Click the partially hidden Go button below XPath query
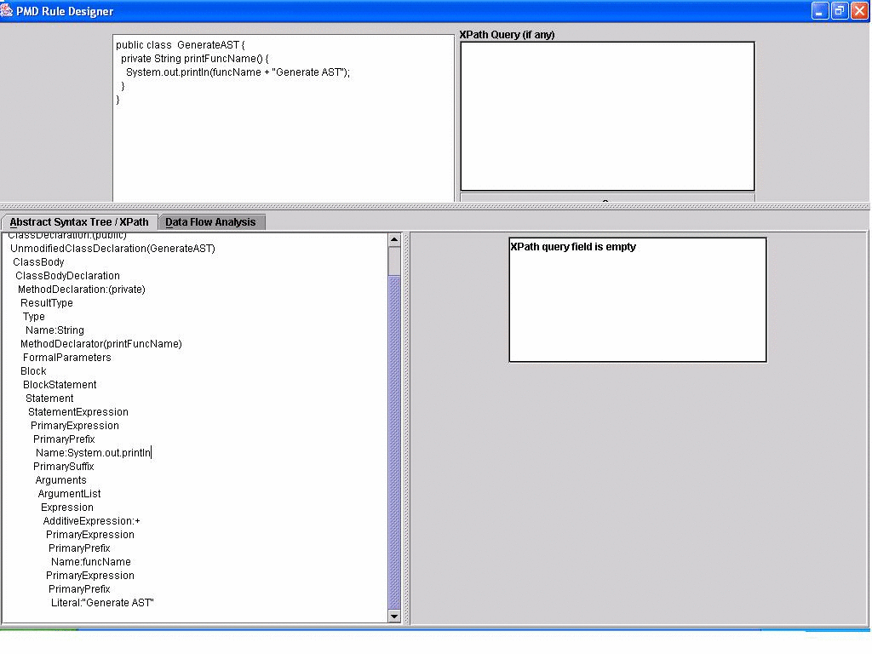872x654 pixels. pos(606,198)
